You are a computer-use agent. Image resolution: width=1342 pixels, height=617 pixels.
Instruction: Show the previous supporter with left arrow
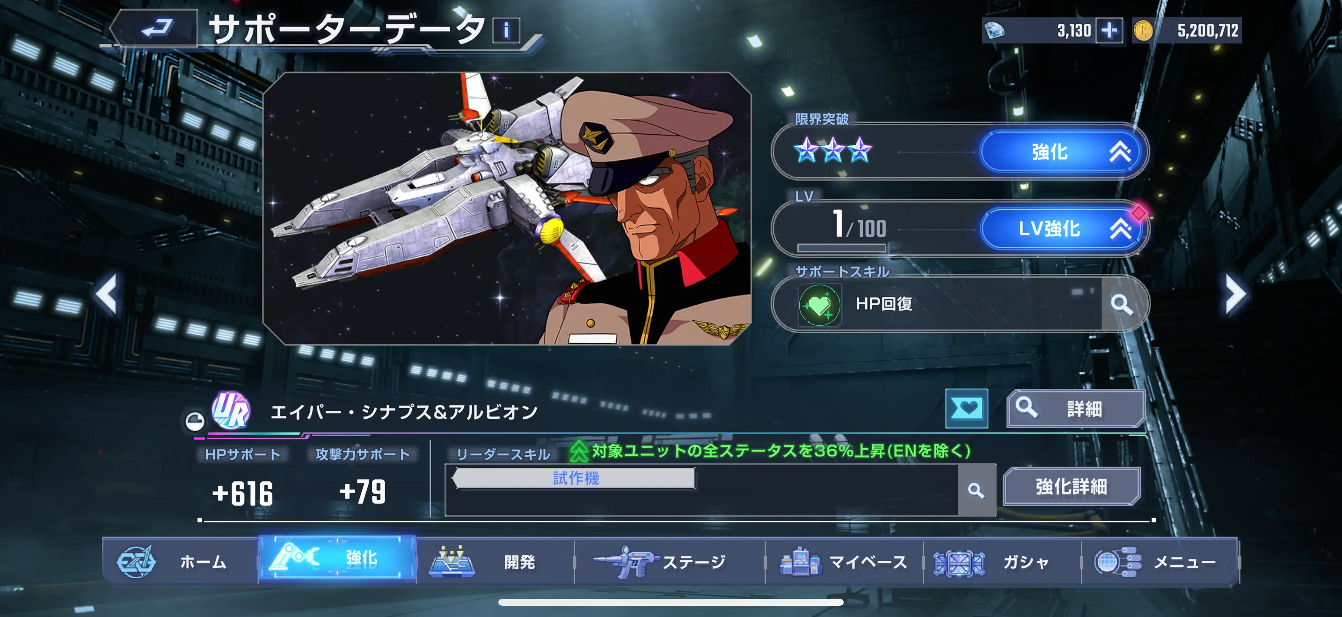(106, 294)
